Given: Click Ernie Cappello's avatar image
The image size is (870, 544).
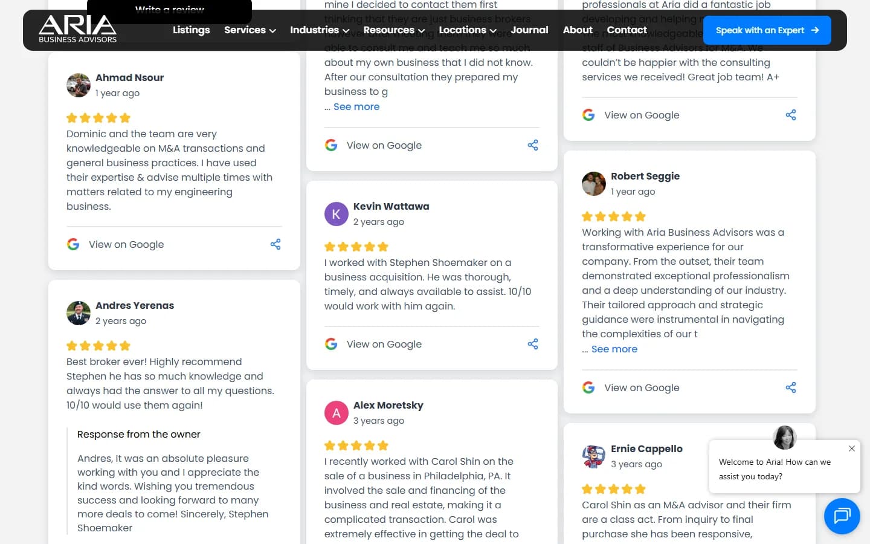Looking at the screenshot, I should pos(594,456).
